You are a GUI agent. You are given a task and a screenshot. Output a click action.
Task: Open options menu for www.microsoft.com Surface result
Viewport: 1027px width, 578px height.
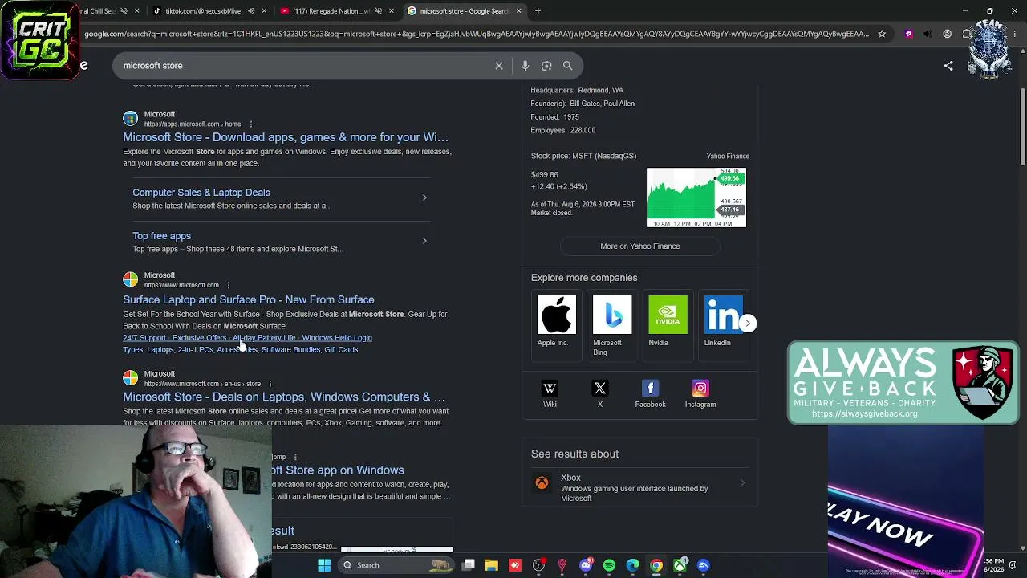coord(229,285)
